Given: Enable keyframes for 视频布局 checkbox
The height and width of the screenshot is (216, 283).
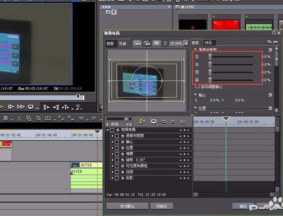Looking at the screenshot, I should (112, 130).
